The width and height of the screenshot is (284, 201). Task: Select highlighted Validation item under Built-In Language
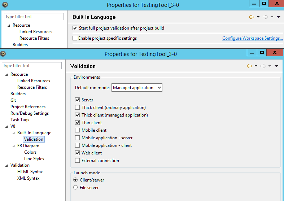(x=34, y=139)
